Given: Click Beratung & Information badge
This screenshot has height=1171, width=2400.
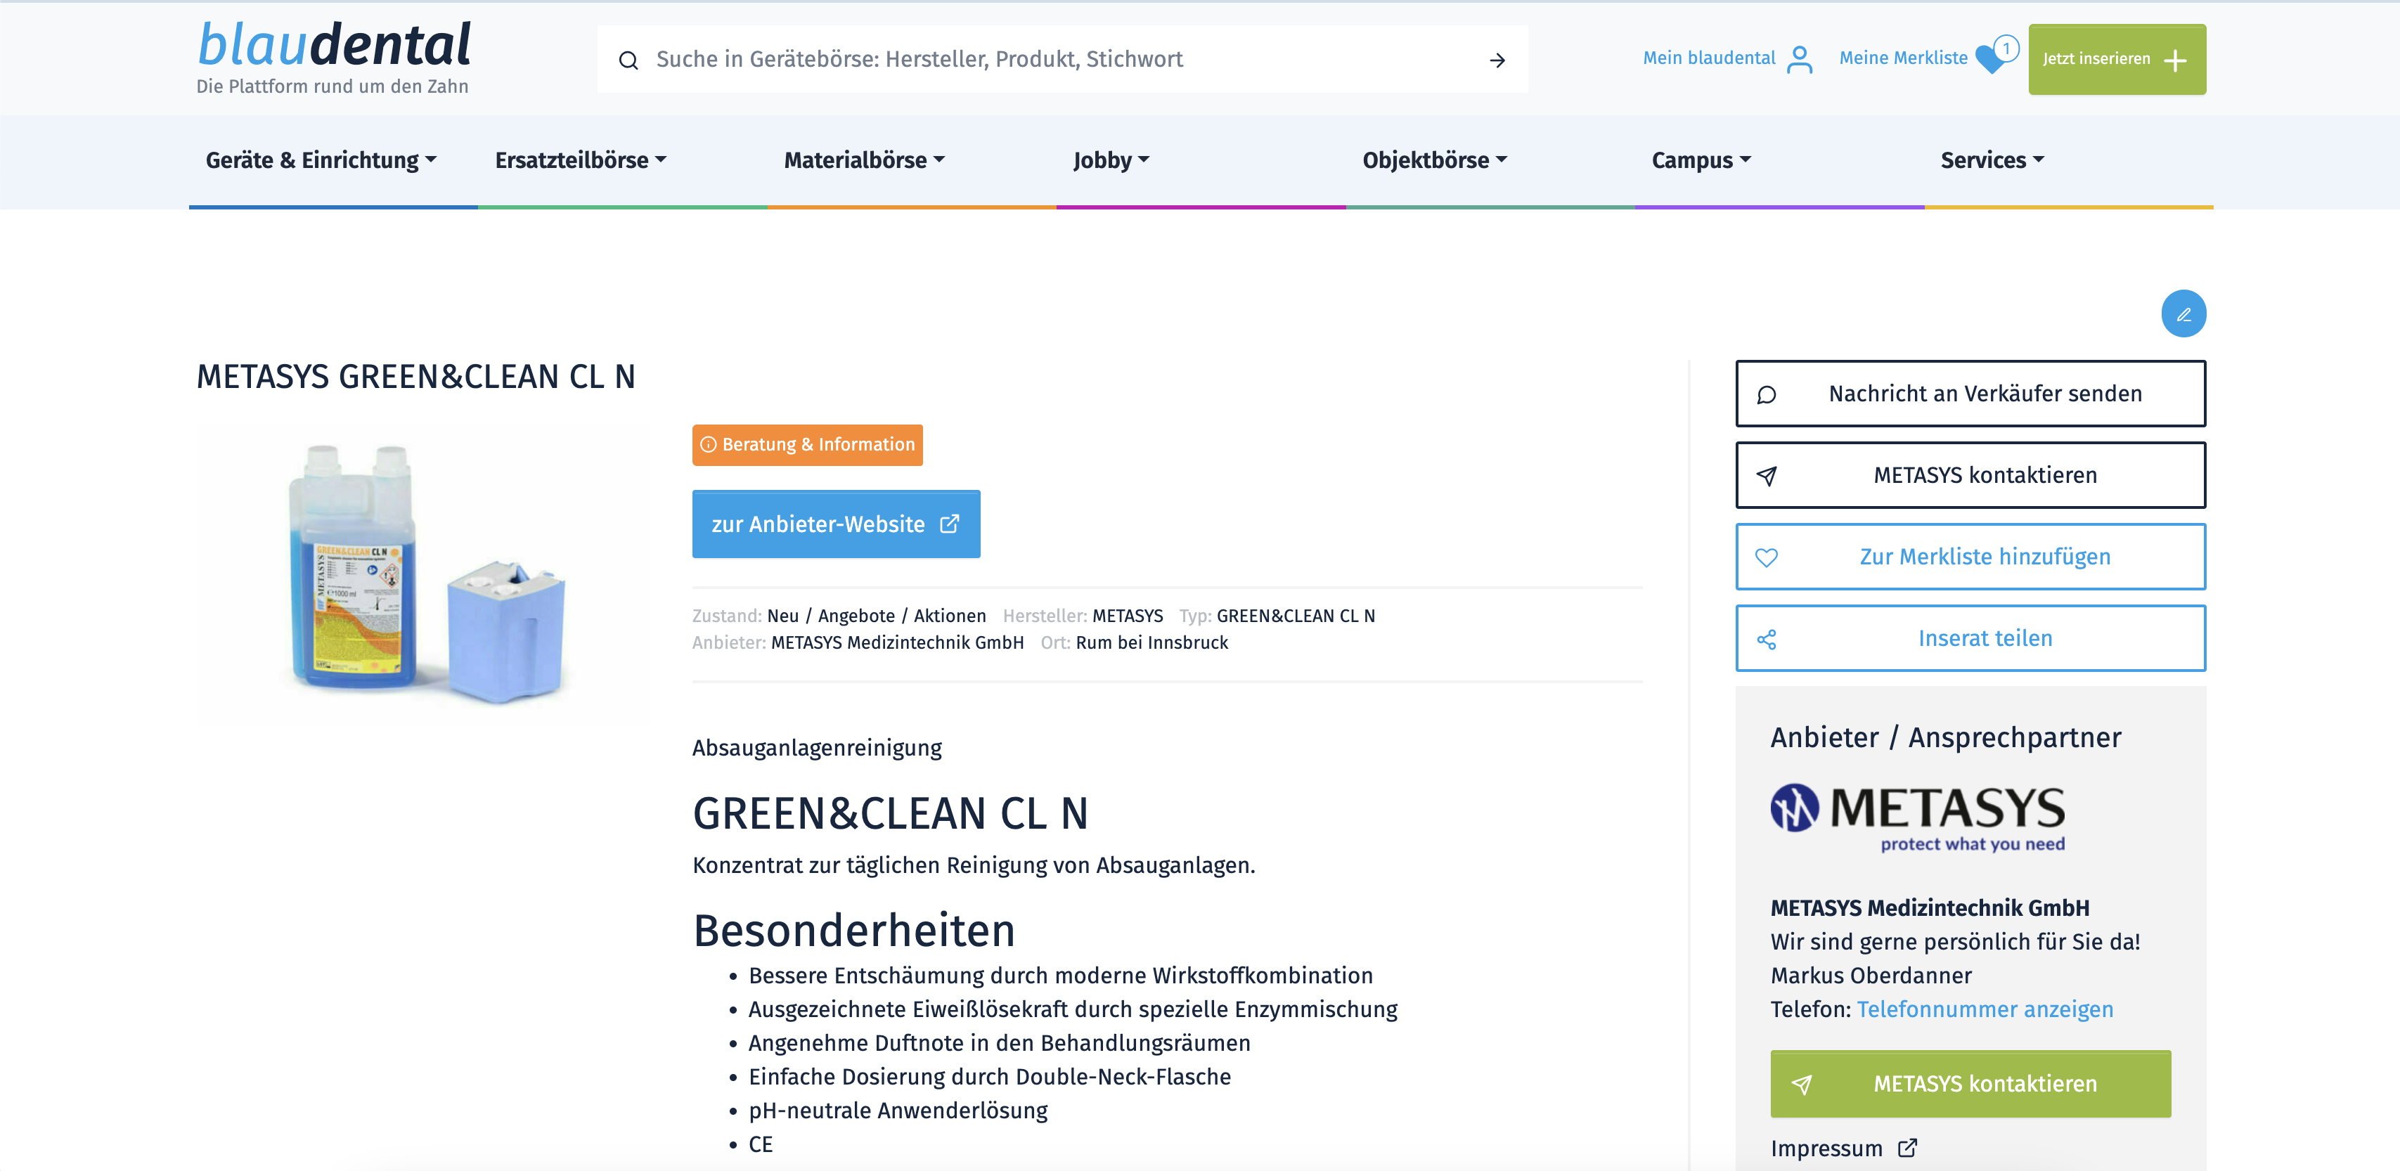Looking at the screenshot, I should [x=807, y=446].
